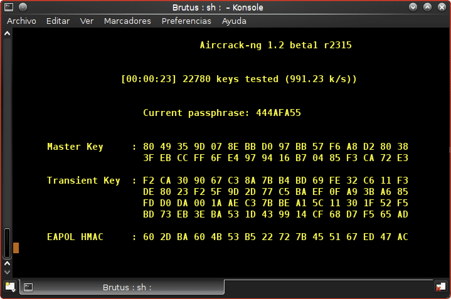Click the vertical scrollbar handle
The image size is (451, 299).
point(7,243)
